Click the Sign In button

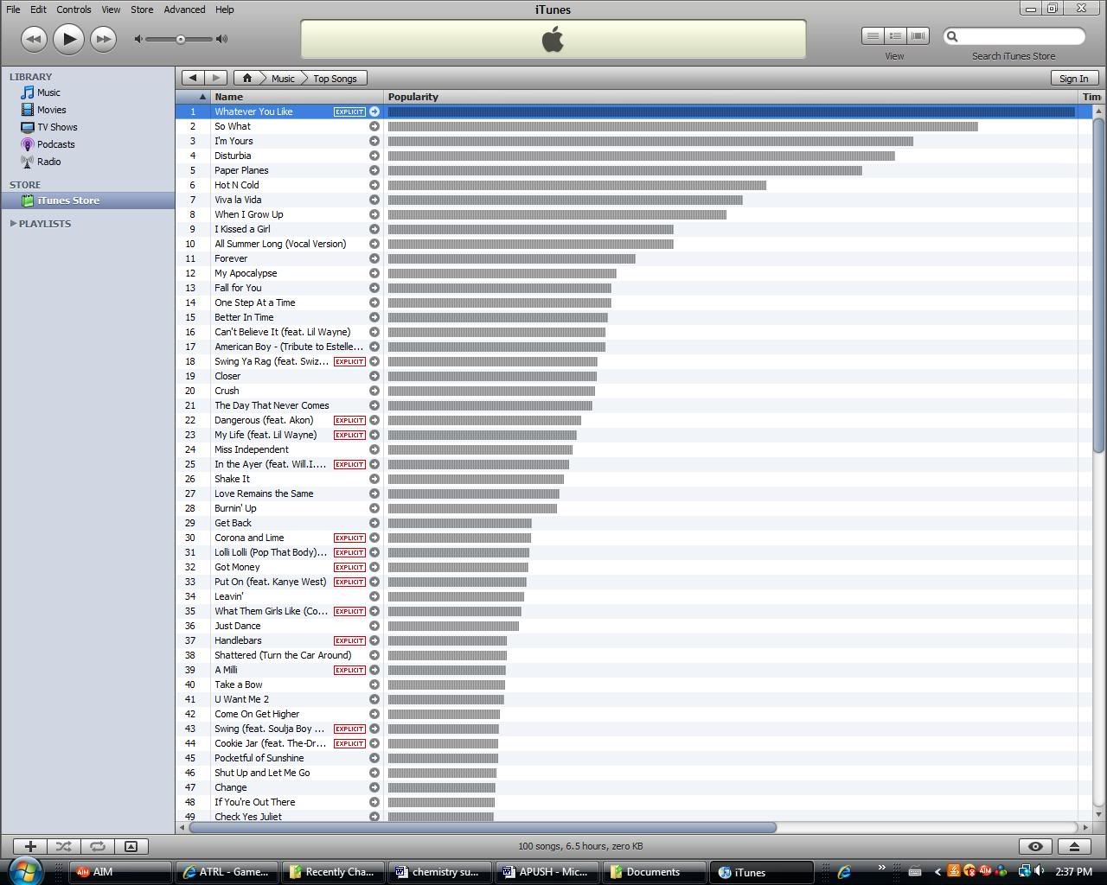tap(1073, 79)
